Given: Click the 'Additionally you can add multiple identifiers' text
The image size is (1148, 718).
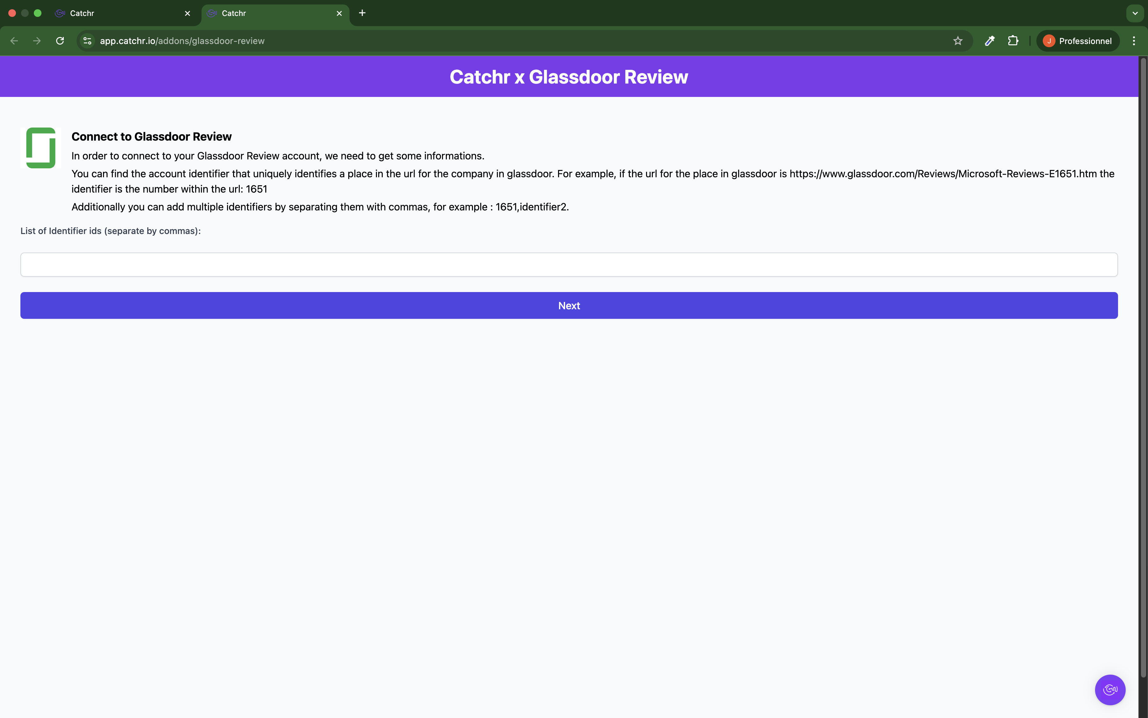Looking at the screenshot, I should [x=320, y=207].
